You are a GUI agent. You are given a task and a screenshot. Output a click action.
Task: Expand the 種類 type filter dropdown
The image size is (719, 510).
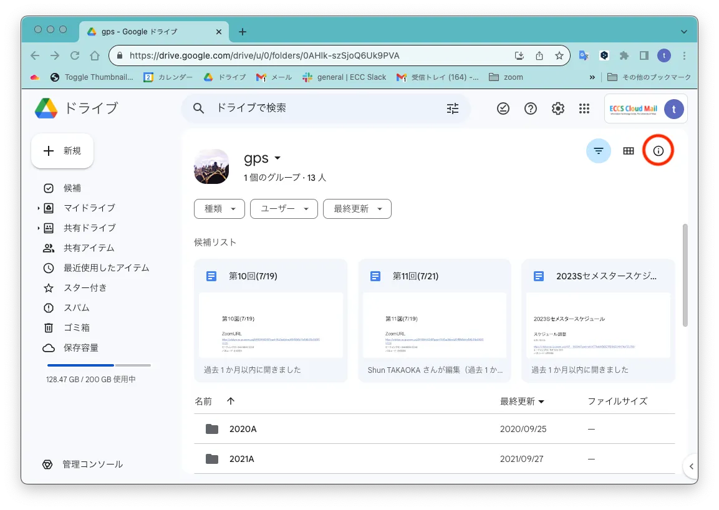pos(219,209)
